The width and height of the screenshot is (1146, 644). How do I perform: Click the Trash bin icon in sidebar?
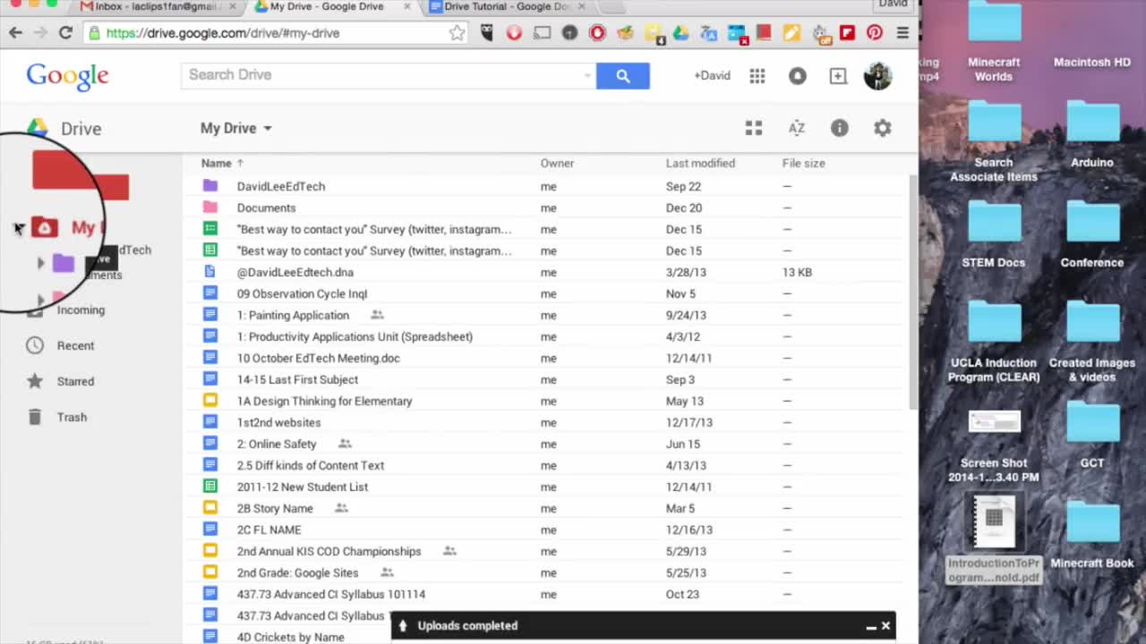pos(35,417)
